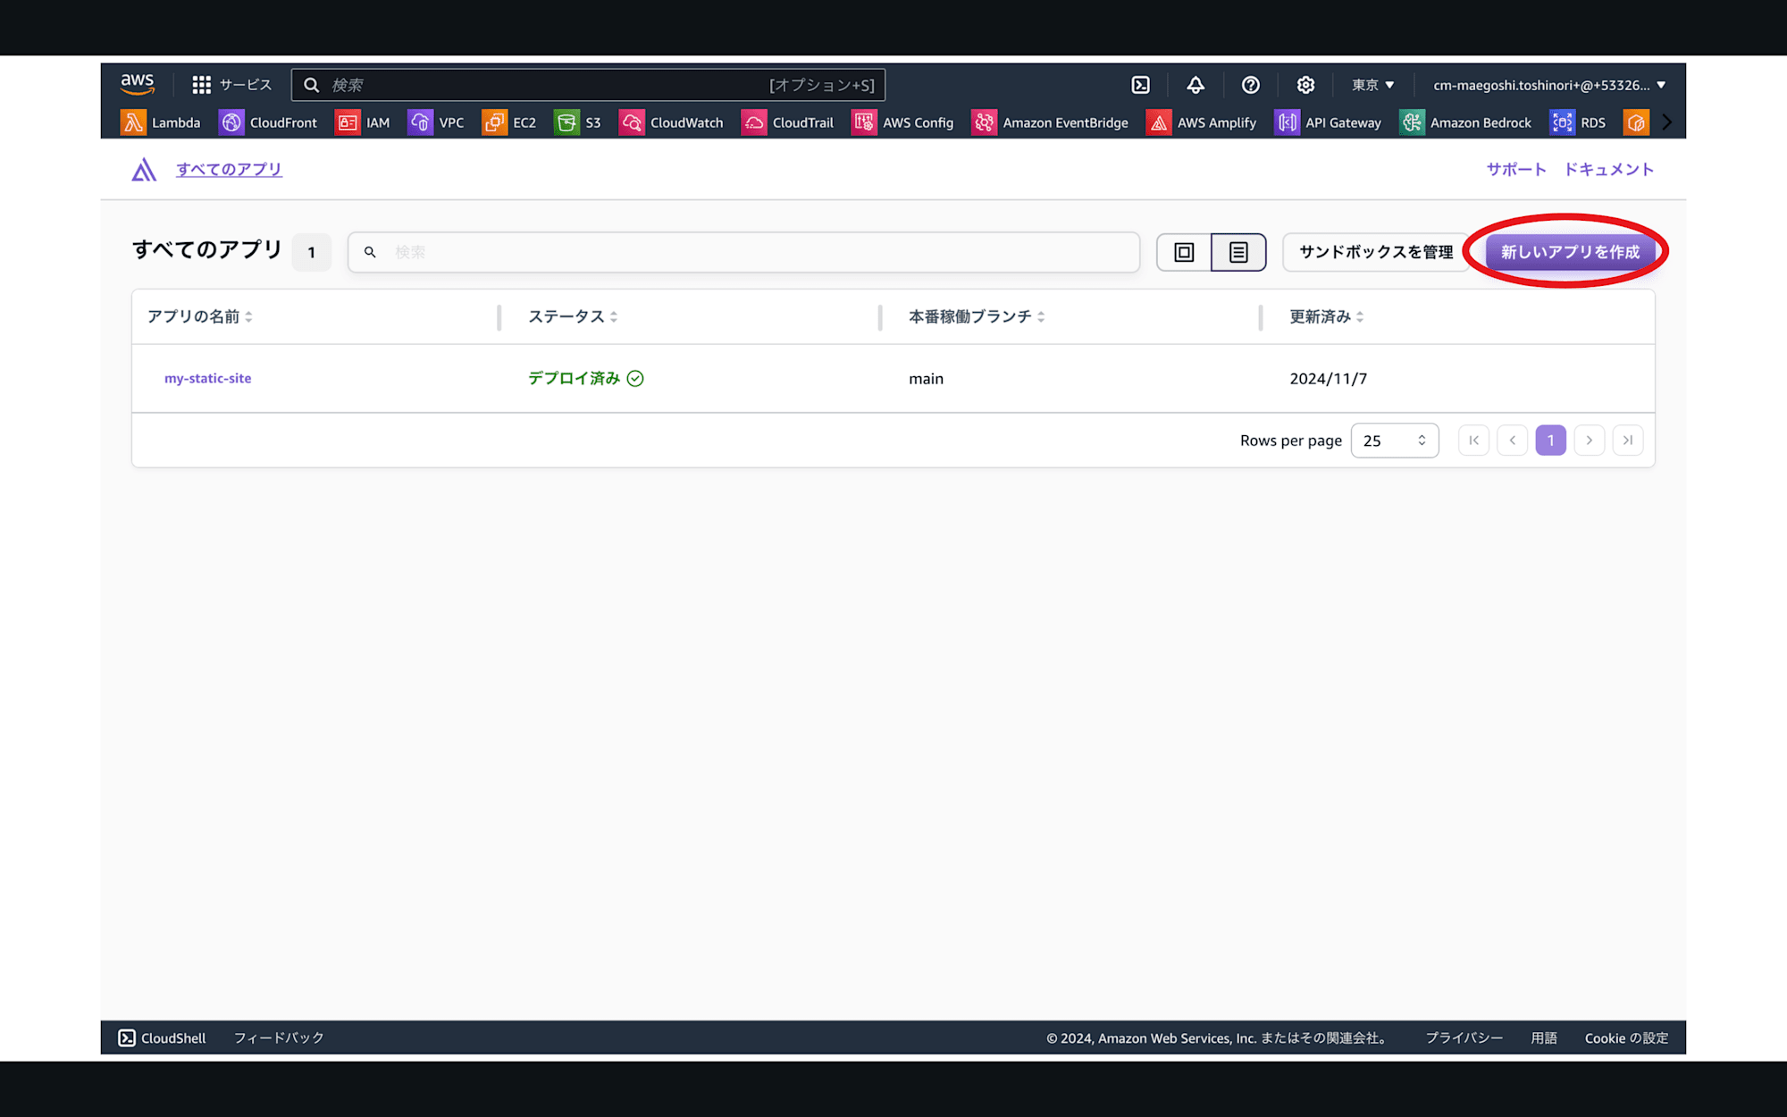
Task: Click フィードバック in the footer
Action: pyautogui.click(x=279, y=1037)
